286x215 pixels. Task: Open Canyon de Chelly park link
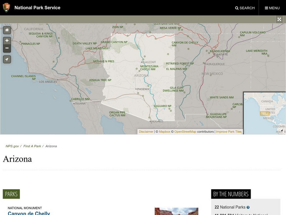coord(29,213)
